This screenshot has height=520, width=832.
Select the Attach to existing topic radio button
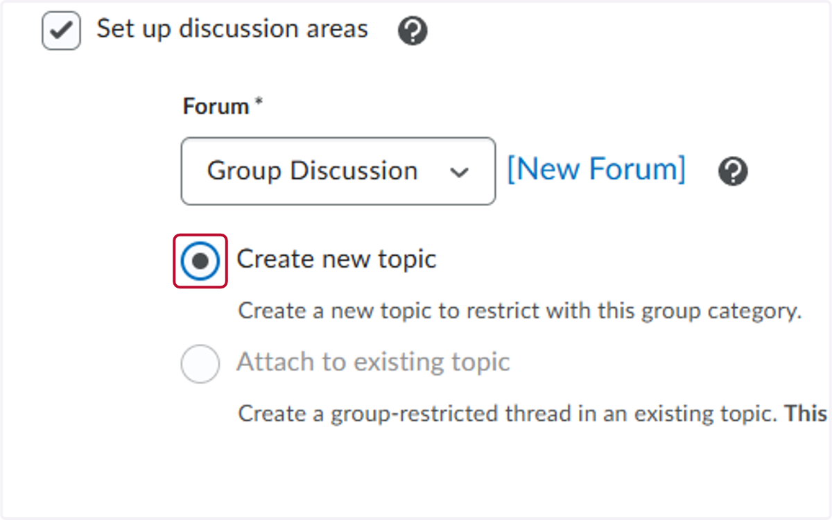point(200,363)
